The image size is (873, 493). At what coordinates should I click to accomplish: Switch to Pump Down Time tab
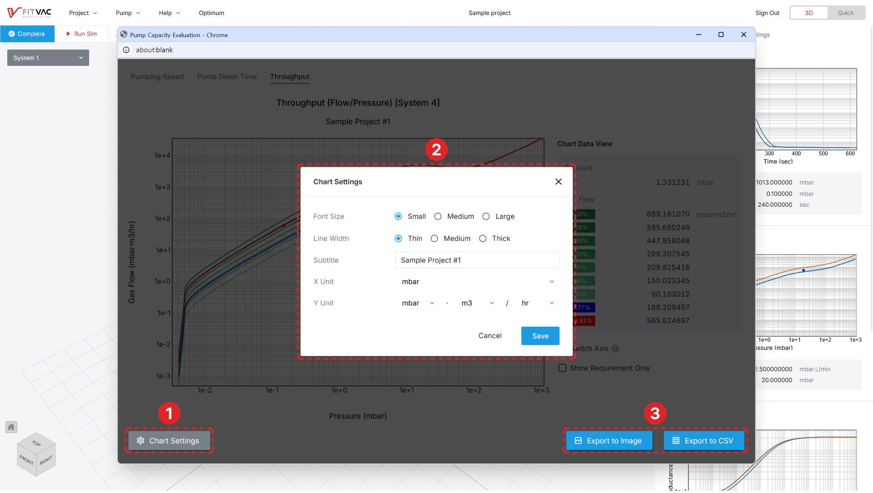(x=227, y=77)
